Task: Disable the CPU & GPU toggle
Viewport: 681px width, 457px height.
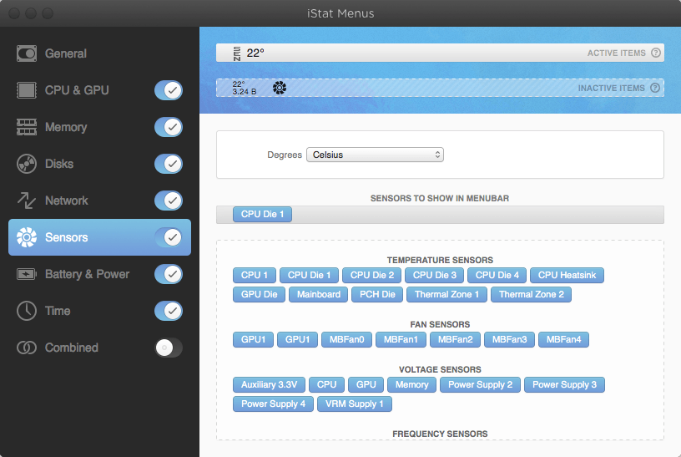Action: click(x=169, y=90)
